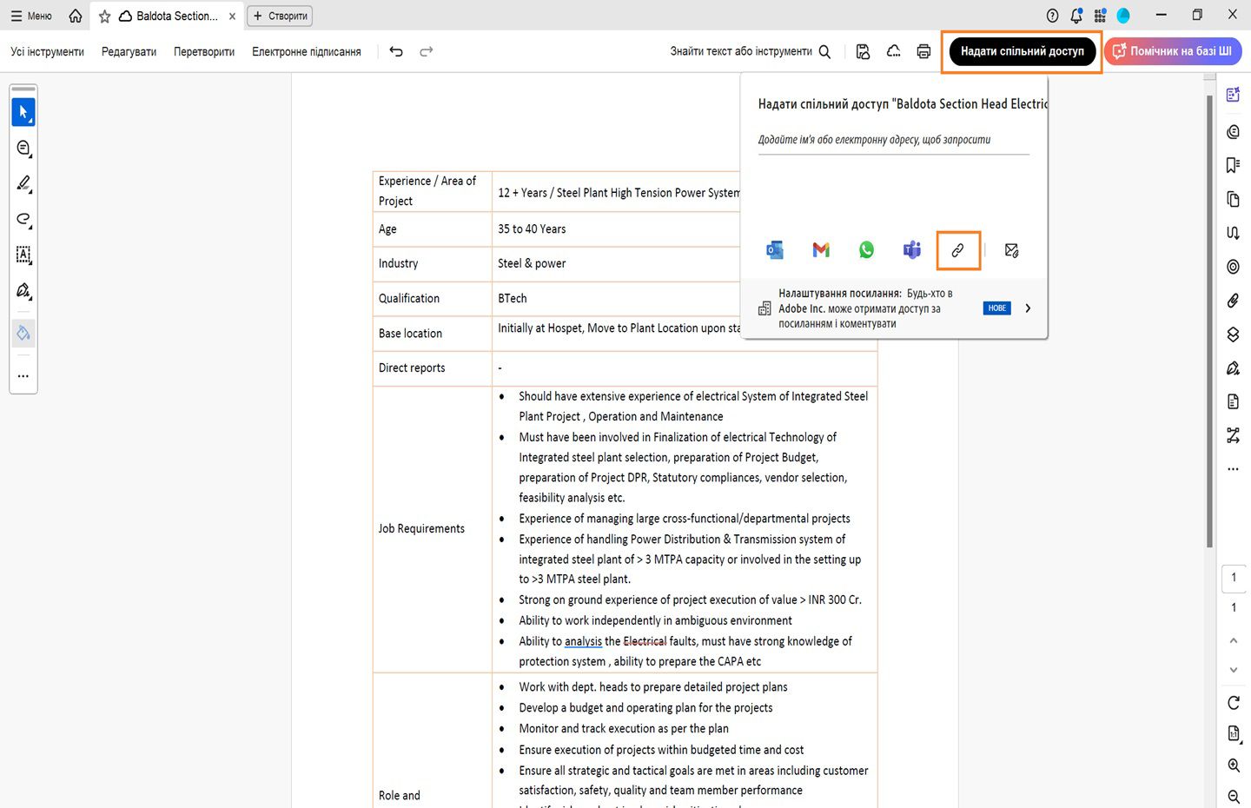This screenshot has width=1251, height=808.
Task: Pick the highlighter pen tool
Action: [23, 183]
